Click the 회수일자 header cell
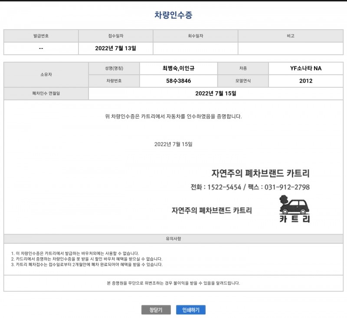Screen dimensions: 347x318 click(x=195, y=36)
